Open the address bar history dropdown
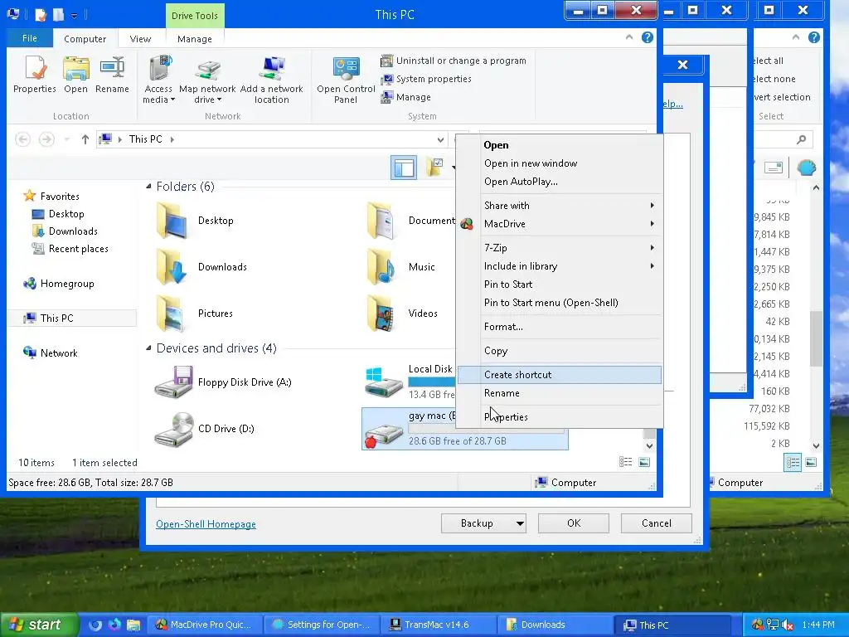The image size is (849, 637). pyautogui.click(x=440, y=139)
